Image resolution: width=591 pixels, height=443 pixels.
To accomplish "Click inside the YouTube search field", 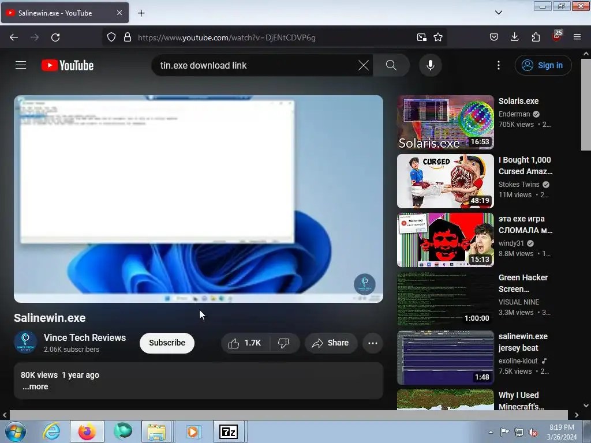I will pyautogui.click(x=256, y=65).
